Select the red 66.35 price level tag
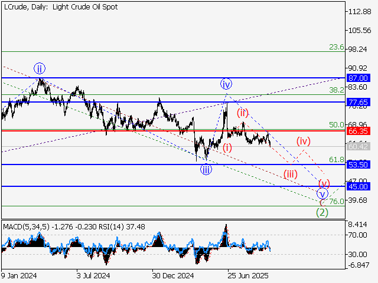The height and width of the screenshot is (283, 378). [359, 131]
